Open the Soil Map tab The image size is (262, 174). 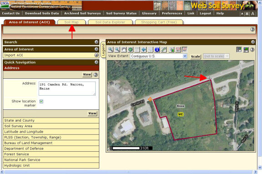click(72, 22)
